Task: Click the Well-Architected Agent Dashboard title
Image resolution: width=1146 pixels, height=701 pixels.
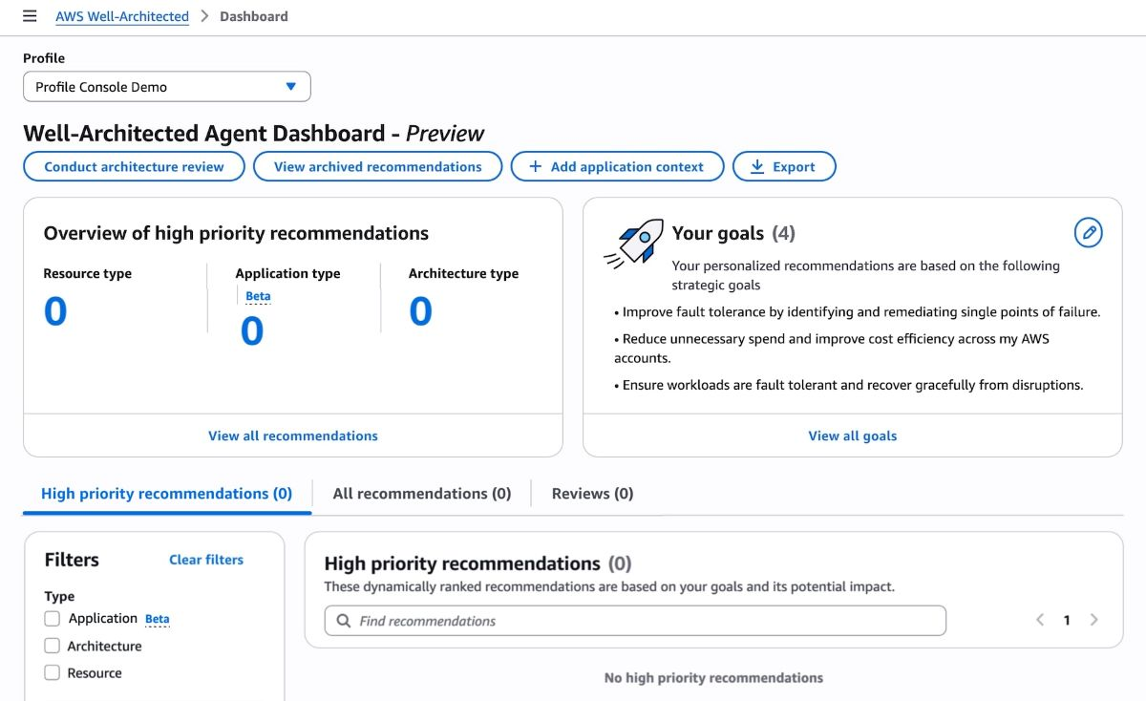Action: coord(254,133)
